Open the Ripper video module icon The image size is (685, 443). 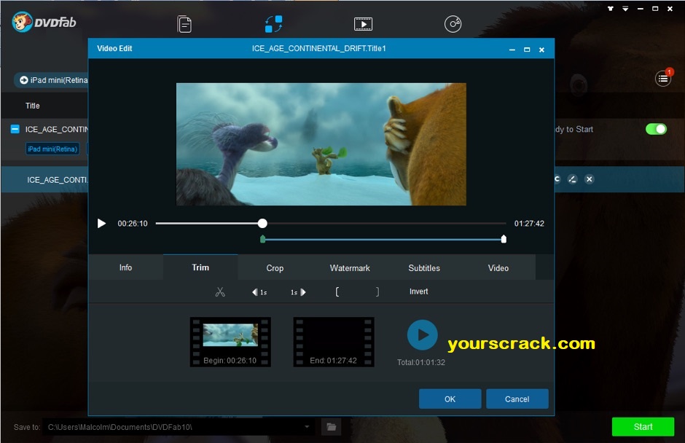pyautogui.click(x=363, y=24)
